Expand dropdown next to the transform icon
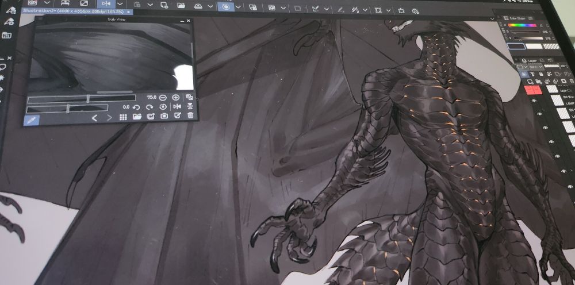The image size is (575, 285). (x=389, y=10)
